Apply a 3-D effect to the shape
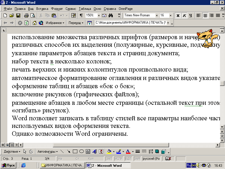Viewport: 225px width, 169px height. [164, 152]
